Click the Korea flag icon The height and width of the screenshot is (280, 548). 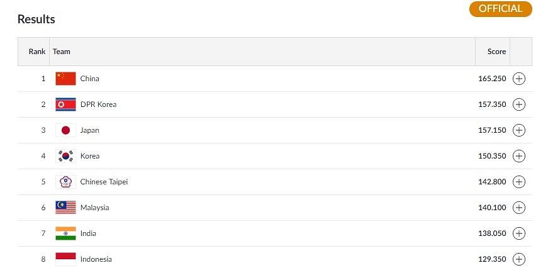coord(65,156)
